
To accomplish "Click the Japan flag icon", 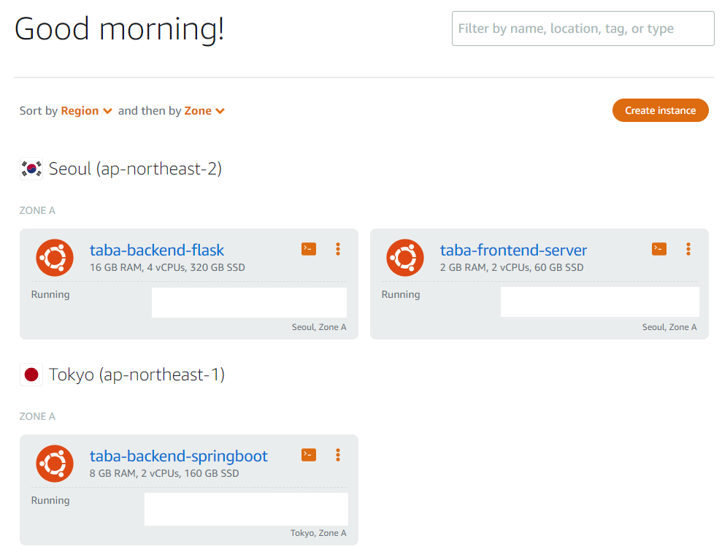I will (31, 375).
